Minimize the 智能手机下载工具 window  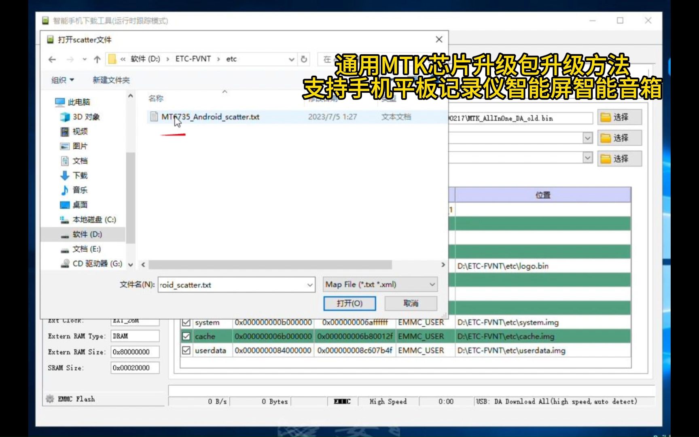coord(593,21)
